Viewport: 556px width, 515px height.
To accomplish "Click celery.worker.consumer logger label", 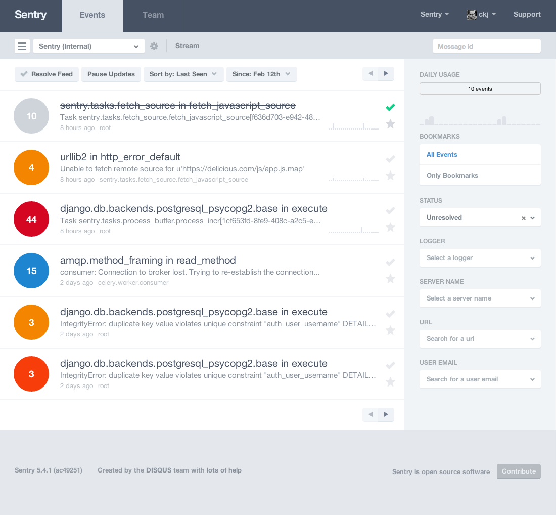I will pos(133,283).
